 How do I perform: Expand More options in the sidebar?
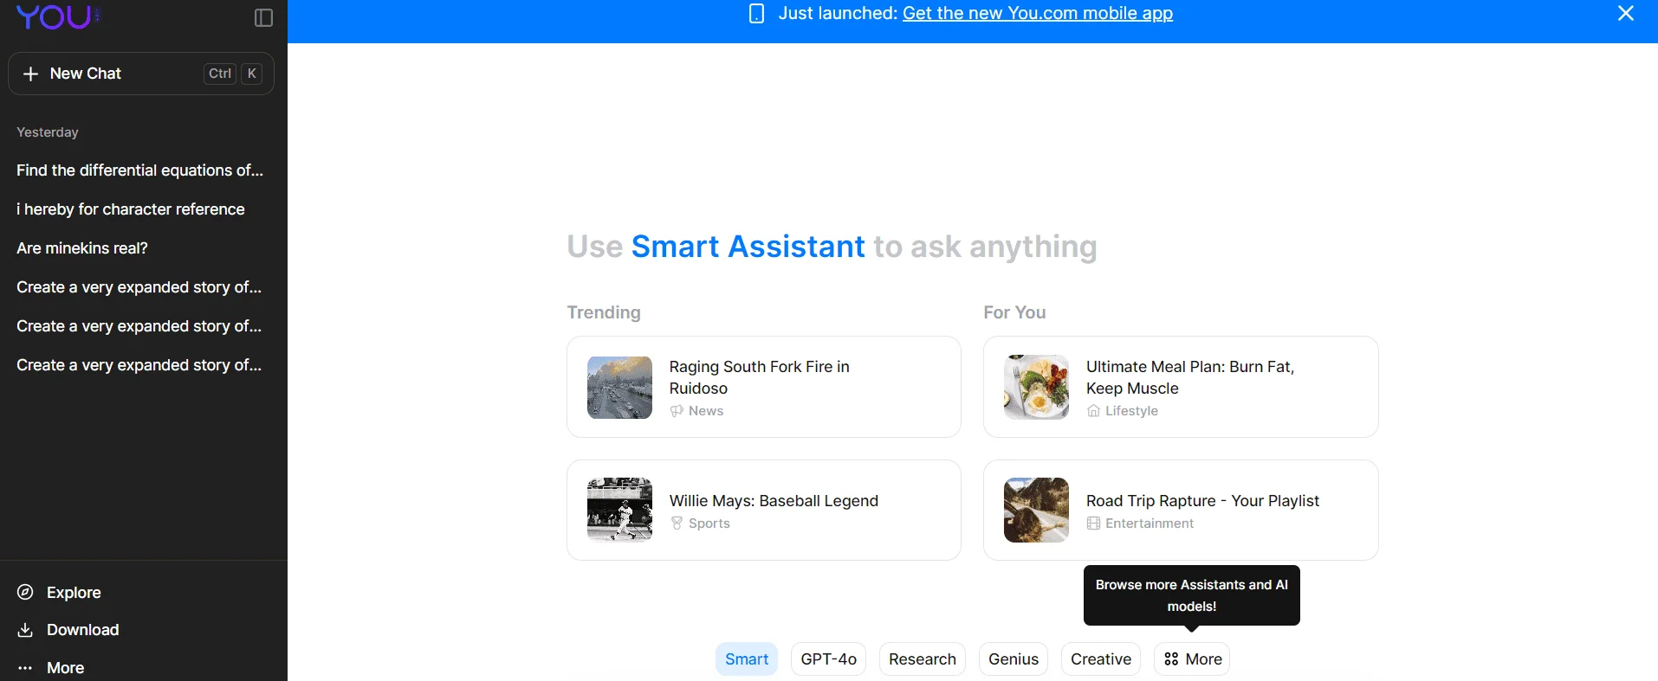click(x=65, y=668)
